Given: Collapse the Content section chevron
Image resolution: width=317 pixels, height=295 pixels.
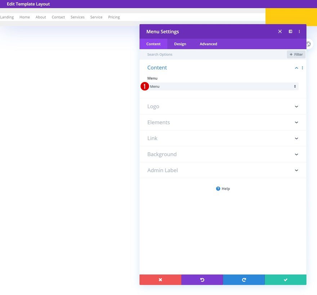Looking at the screenshot, I should pyautogui.click(x=296, y=68).
